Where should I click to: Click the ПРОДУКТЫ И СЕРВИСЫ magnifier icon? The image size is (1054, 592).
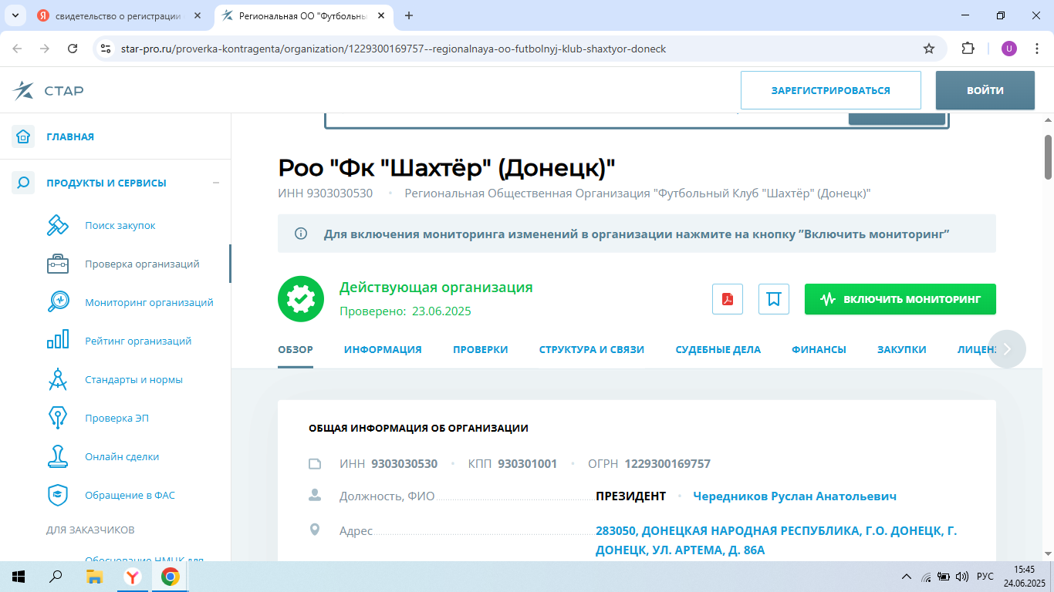(x=23, y=183)
